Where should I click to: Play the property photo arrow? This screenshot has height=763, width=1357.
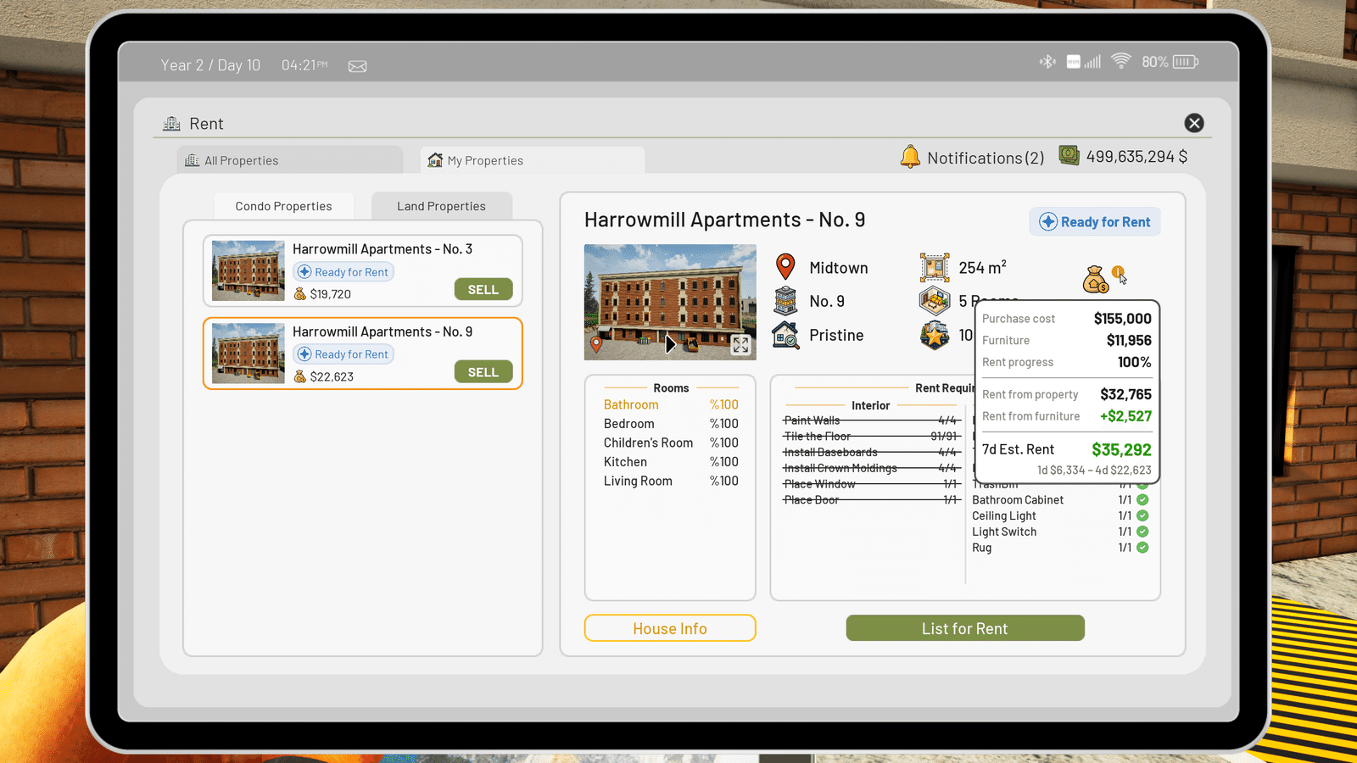tap(671, 344)
